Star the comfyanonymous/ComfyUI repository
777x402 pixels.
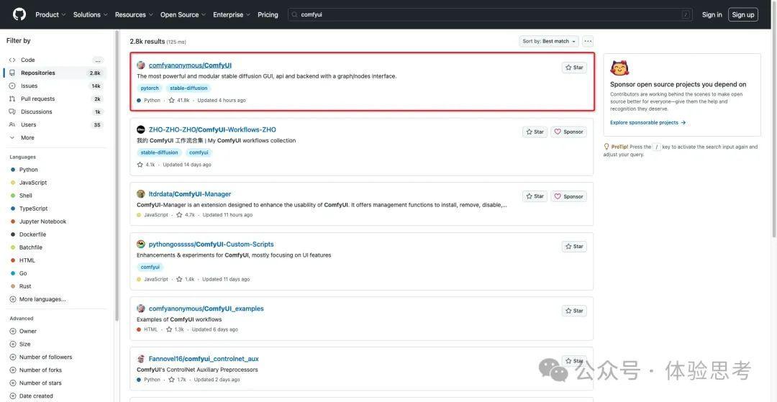(x=574, y=68)
